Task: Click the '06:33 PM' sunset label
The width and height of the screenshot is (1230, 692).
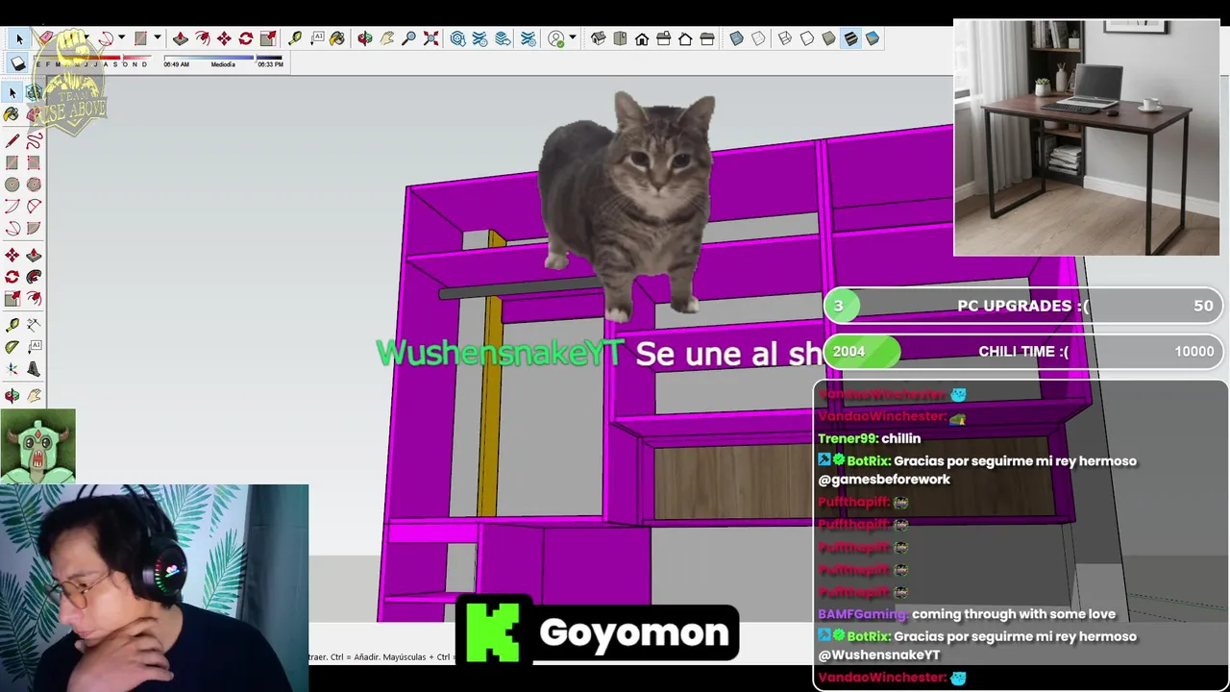Action: point(270,64)
